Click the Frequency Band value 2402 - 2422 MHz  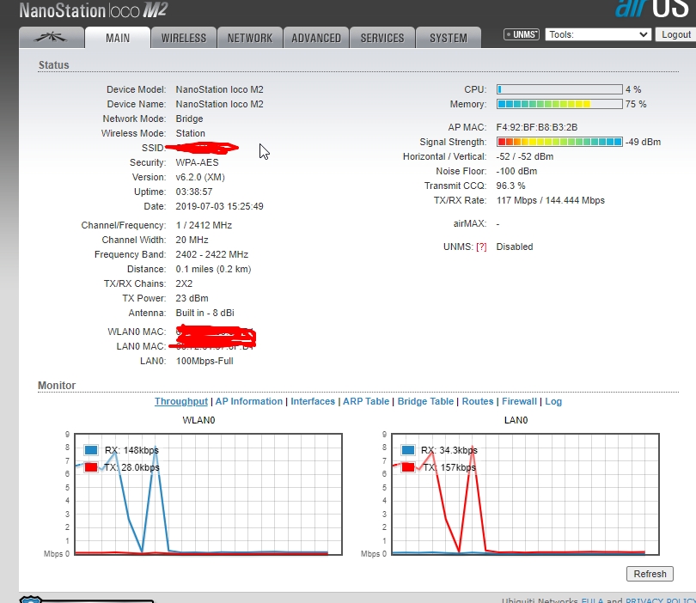(x=211, y=254)
